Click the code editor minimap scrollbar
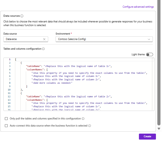Image resolution: width=165 pixels, height=141 pixels. click(x=153, y=84)
